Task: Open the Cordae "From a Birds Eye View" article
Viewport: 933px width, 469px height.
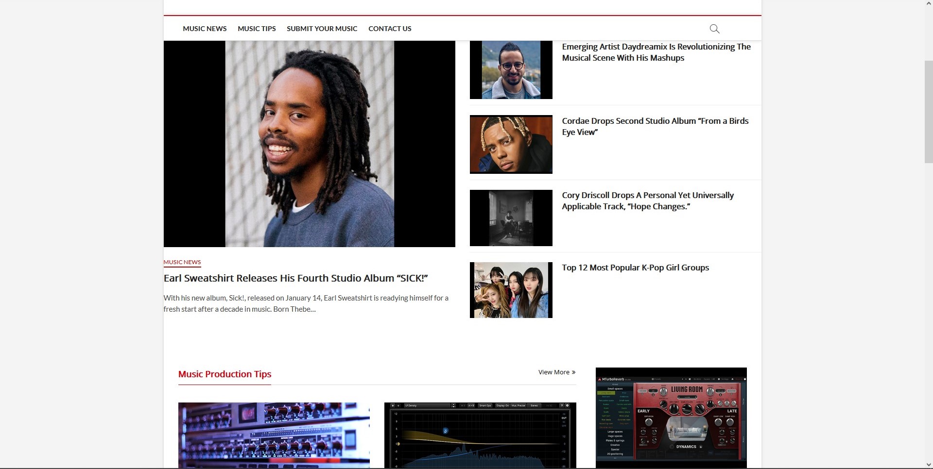Action: click(x=655, y=126)
